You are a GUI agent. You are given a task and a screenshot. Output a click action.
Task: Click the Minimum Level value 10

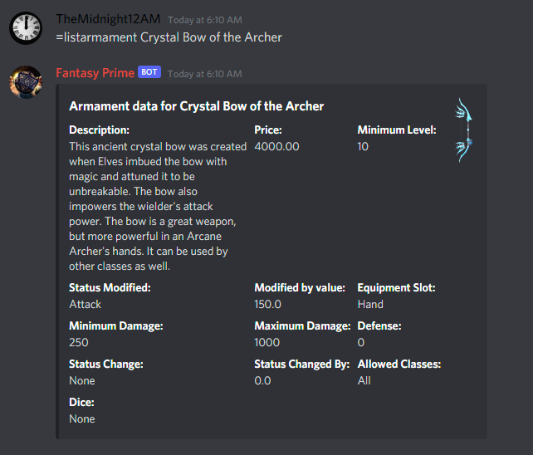(x=363, y=147)
